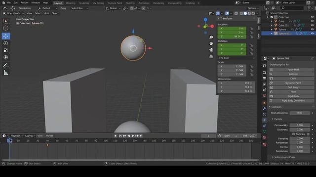Click the Rigid Body physics button
316x177 pixels.
click(x=291, y=96)
